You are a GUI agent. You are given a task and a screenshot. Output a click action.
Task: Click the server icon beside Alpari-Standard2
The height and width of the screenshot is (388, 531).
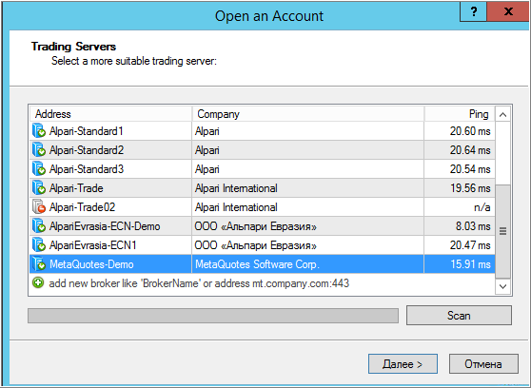[39, 149]
